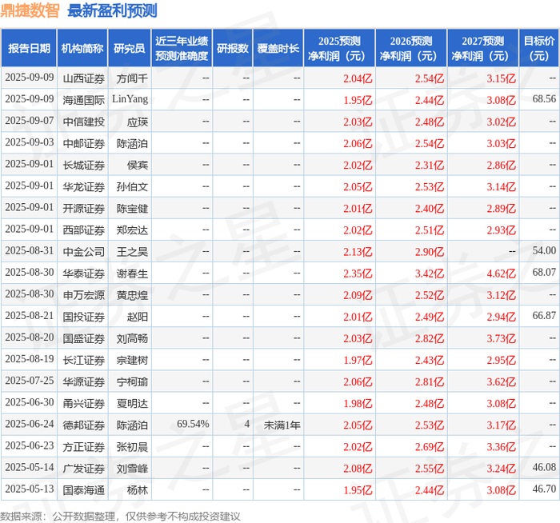Select 国盛证券 2027 profit 3.73亿
Screen dimensions: 560x523
coord(501,339)
